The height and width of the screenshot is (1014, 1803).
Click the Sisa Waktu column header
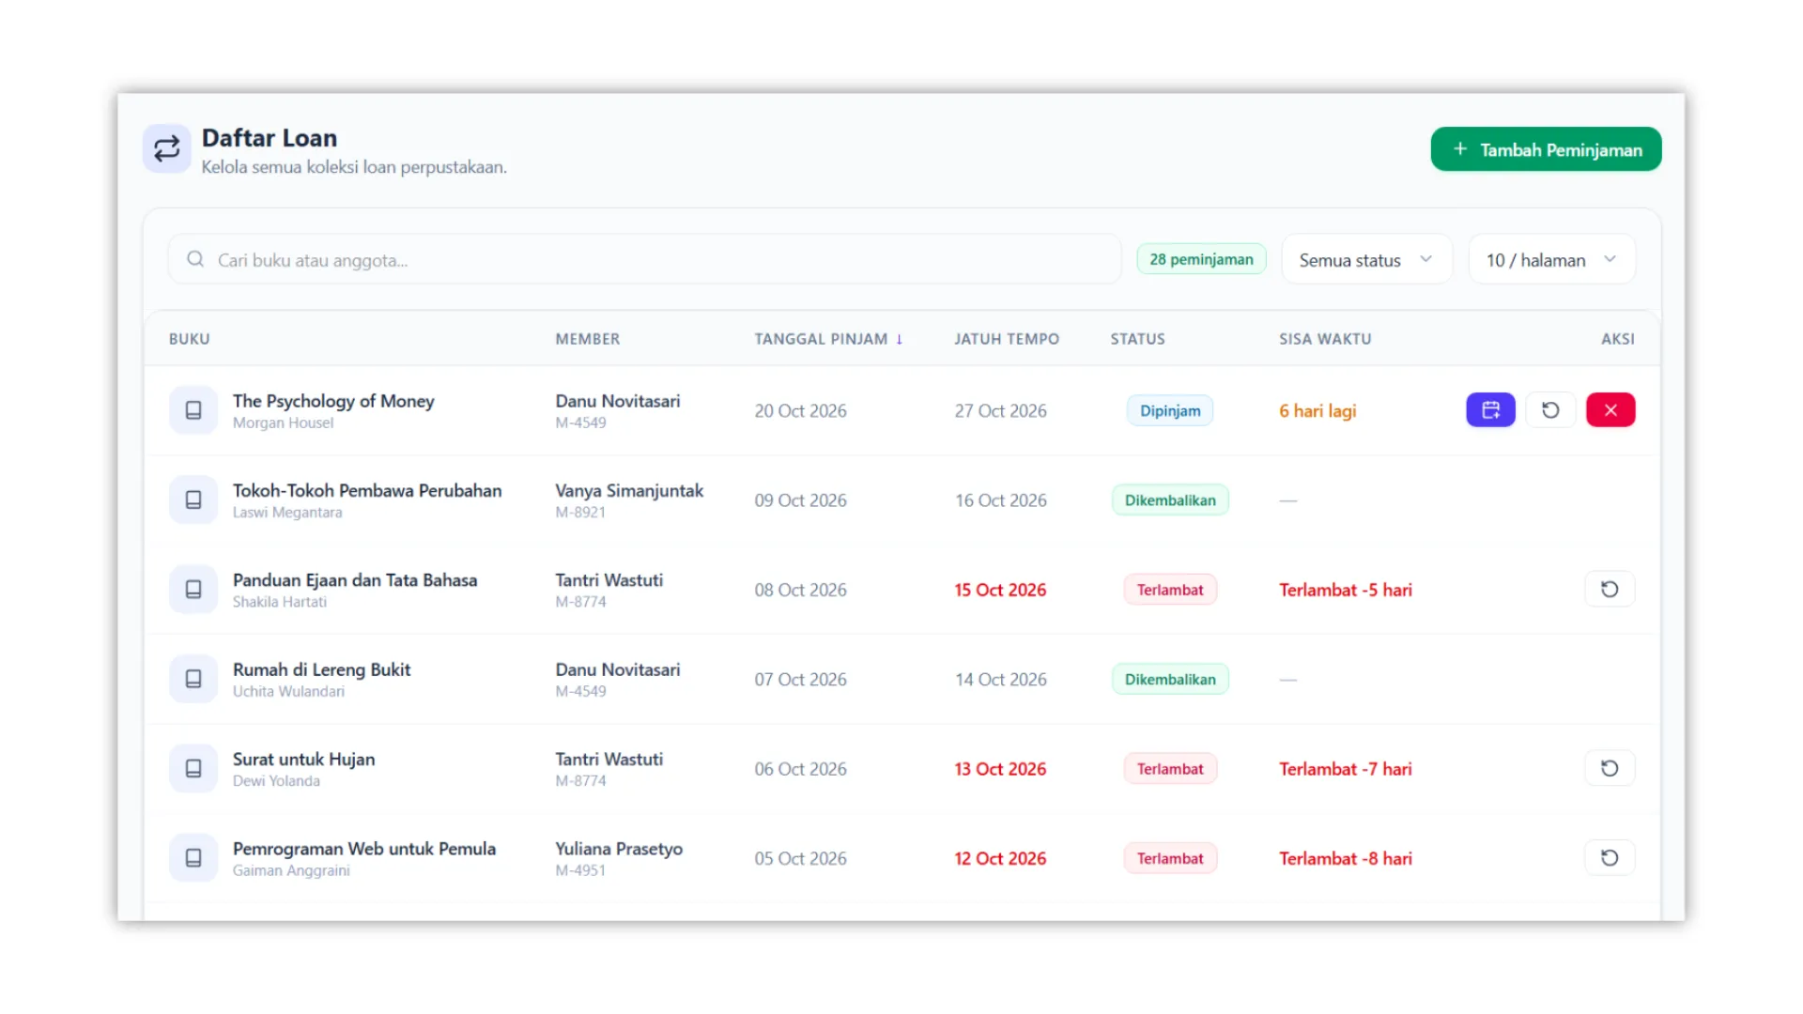[1325, 339]
